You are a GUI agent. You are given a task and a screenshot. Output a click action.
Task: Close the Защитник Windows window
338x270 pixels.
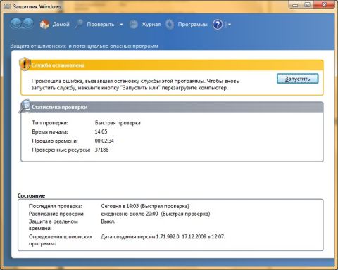click(x=324, y=5)
